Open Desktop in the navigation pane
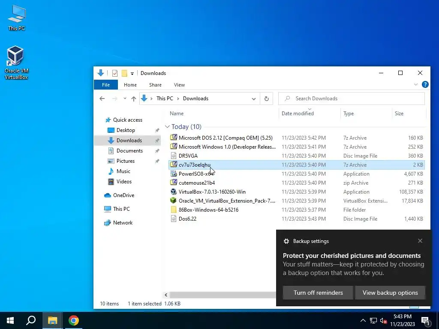This screenshot has width=439, height=329. [126, 130]
